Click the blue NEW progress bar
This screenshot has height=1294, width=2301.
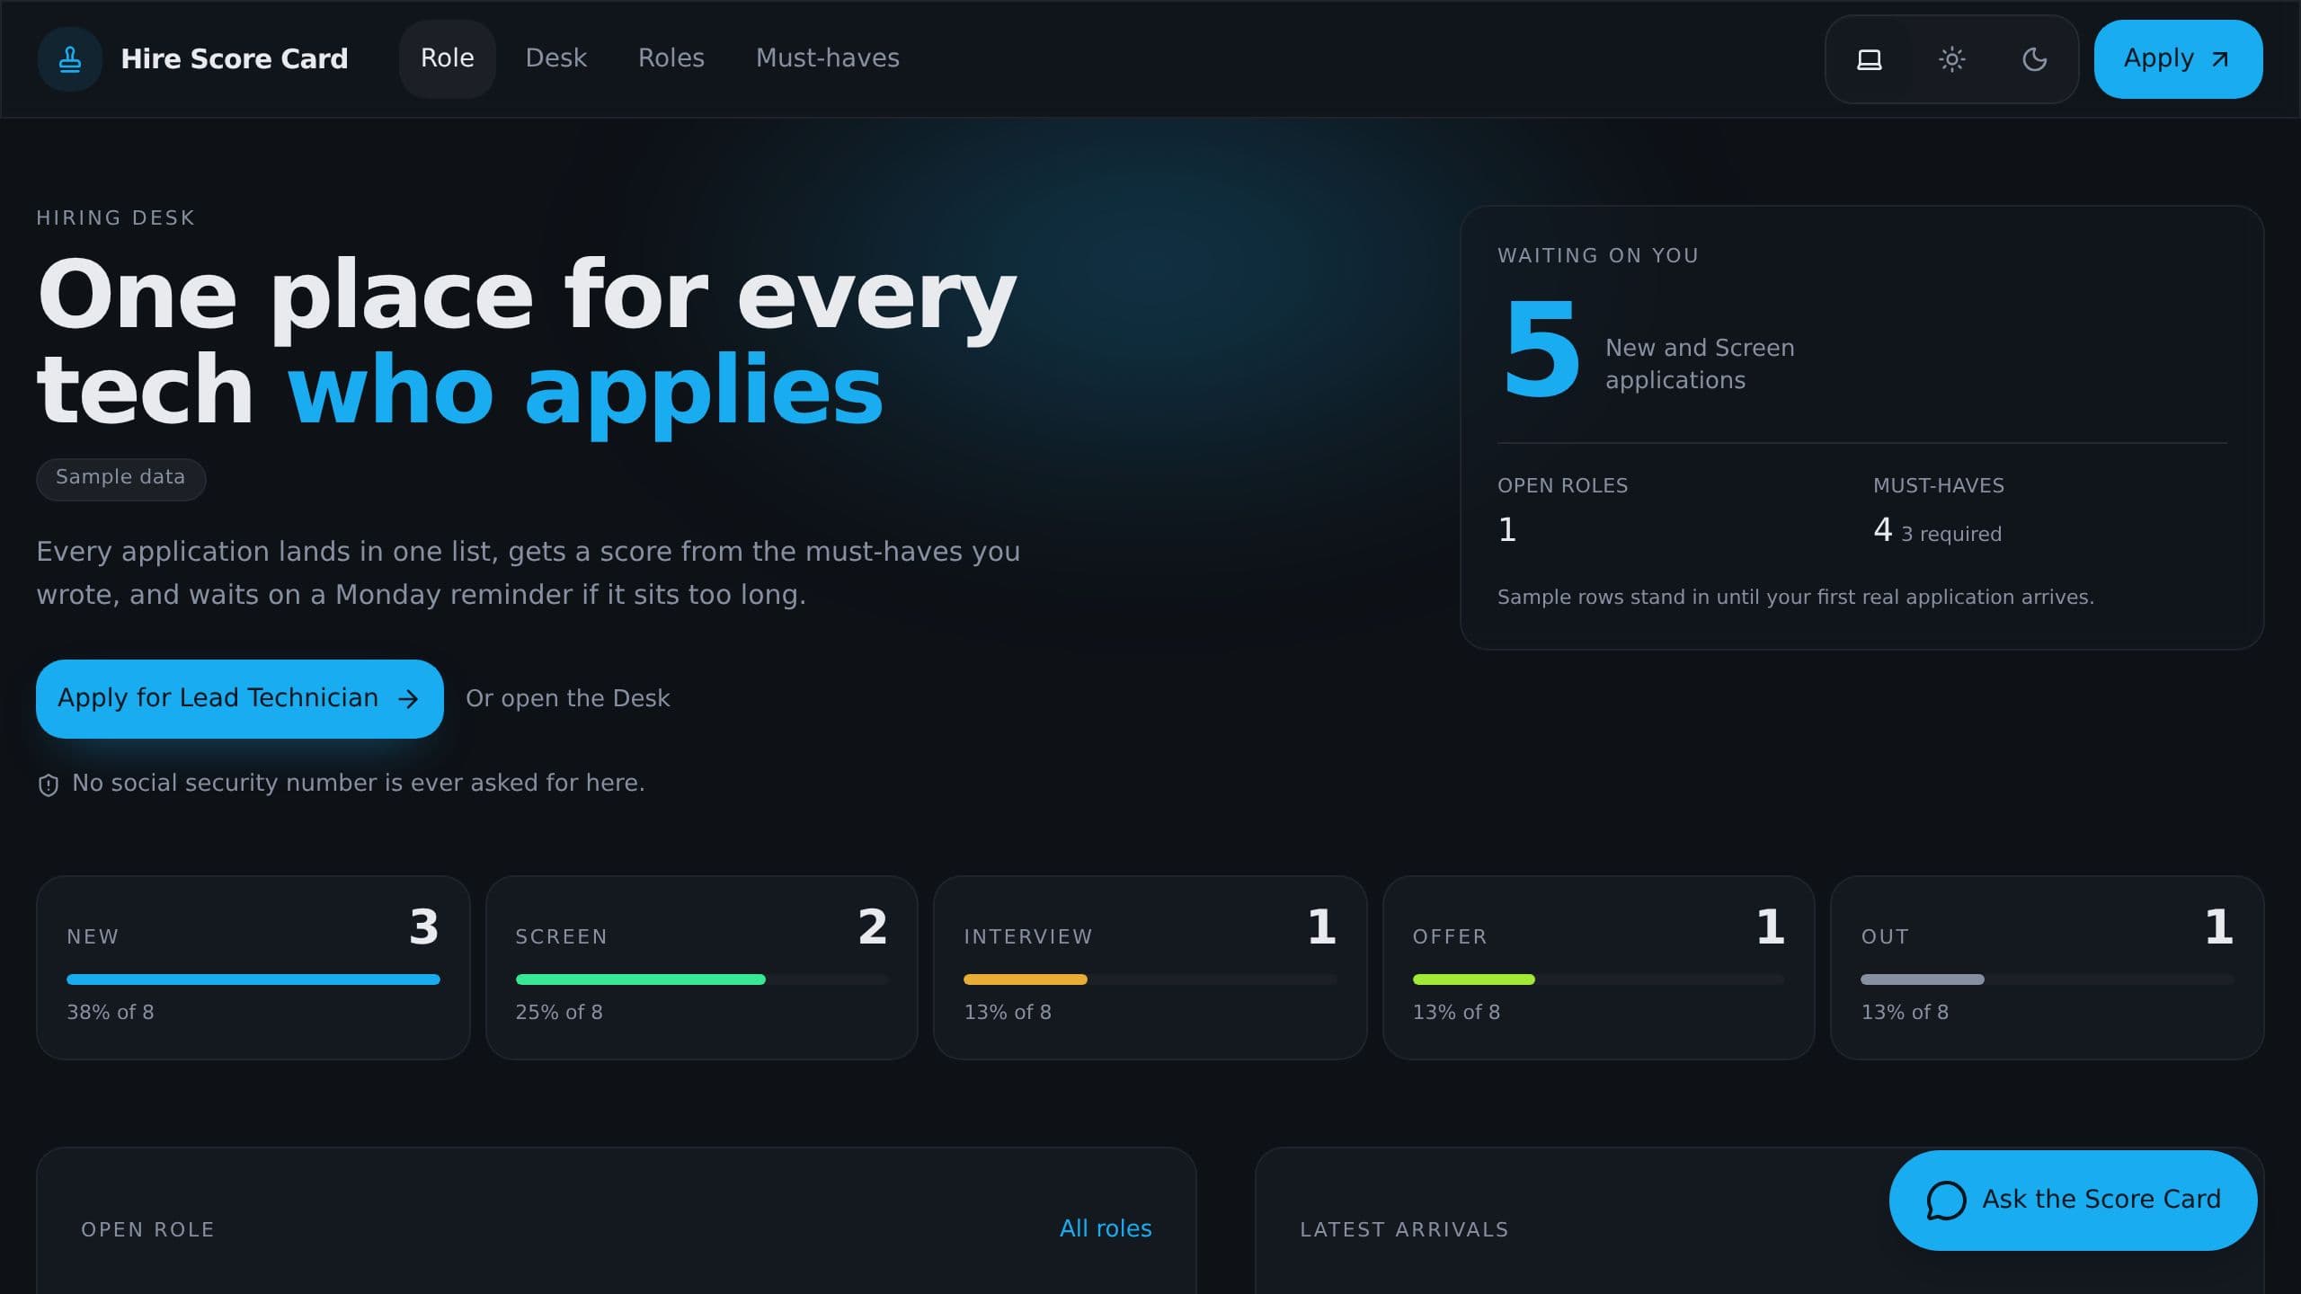[x=253, y=979]
